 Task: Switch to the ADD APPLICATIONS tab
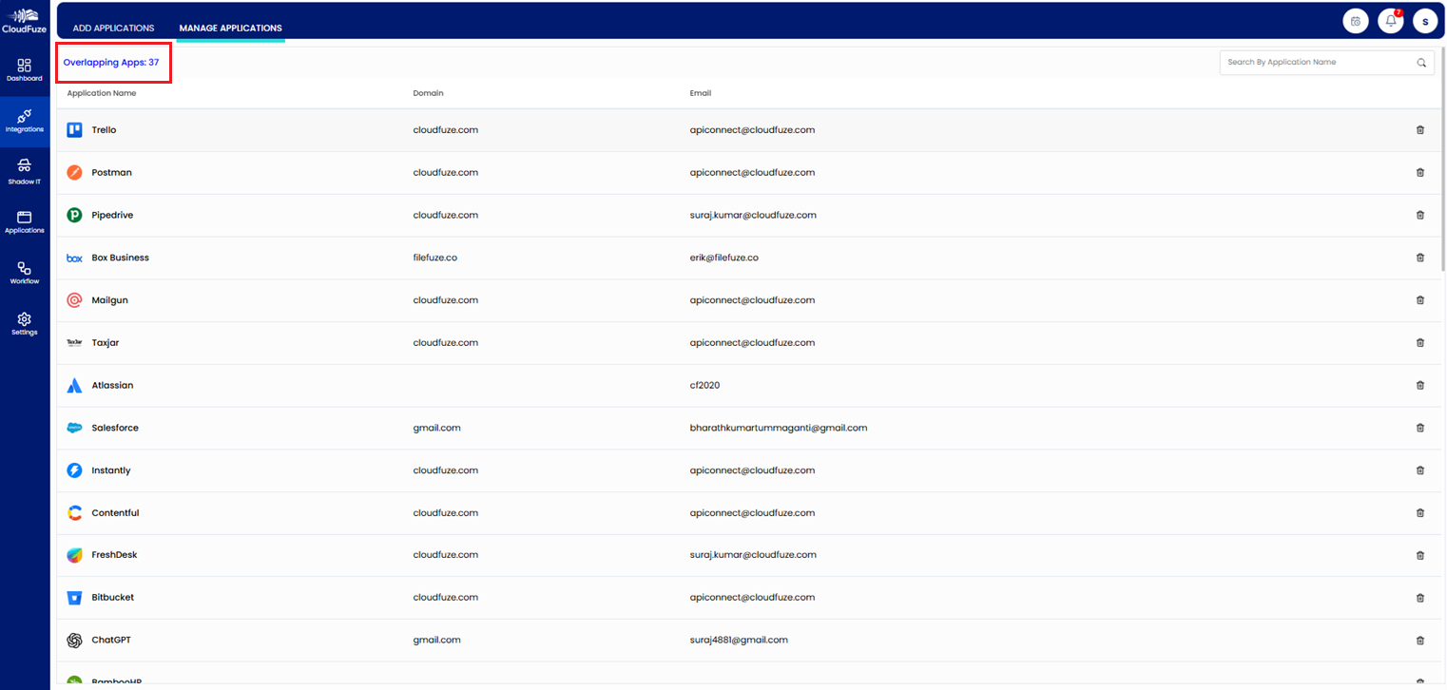tap(113, 28)
